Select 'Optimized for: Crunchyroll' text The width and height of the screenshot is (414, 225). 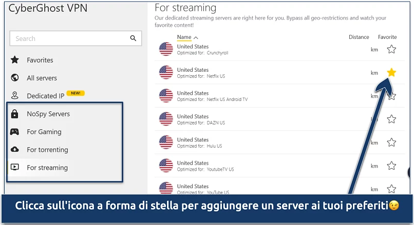202,53
